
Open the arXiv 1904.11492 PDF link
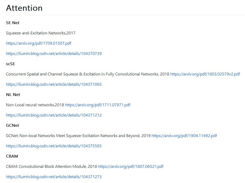[x=184, y=136]
